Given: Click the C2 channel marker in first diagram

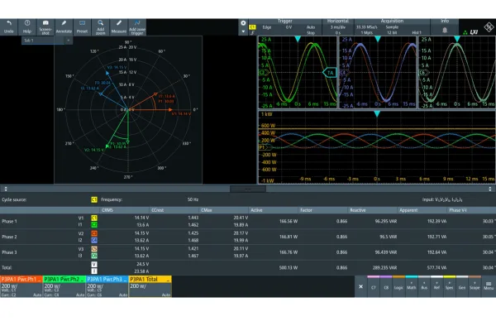Looking at the screenshot, I should [x=264, y=73].
